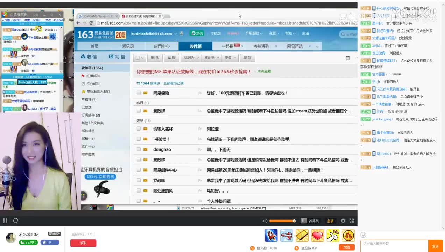Click the 退出 logout link
445x252 pixels.
(305, 34)
